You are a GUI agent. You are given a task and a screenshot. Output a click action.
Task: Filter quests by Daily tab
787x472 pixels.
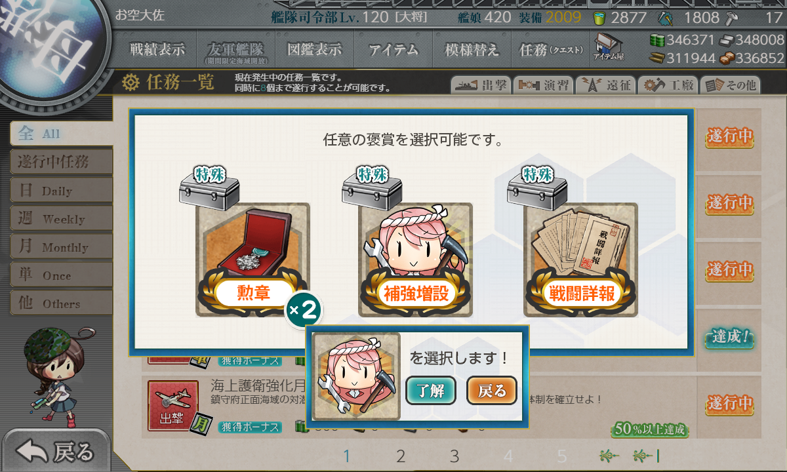coord(61,191)
